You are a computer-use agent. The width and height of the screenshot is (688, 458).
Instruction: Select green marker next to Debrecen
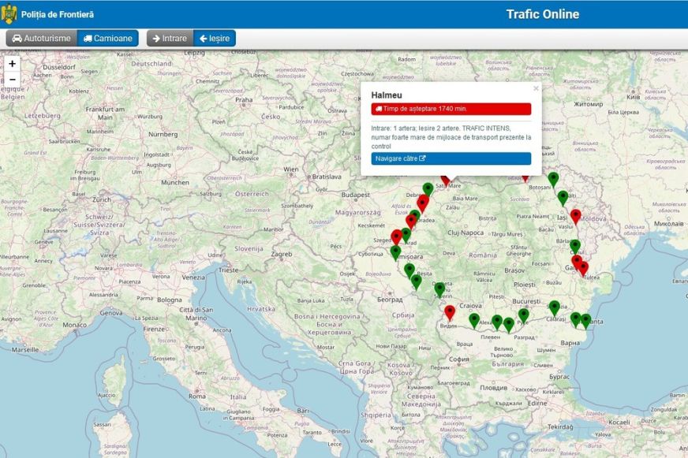pyautogui.click(x=428, y=190)
